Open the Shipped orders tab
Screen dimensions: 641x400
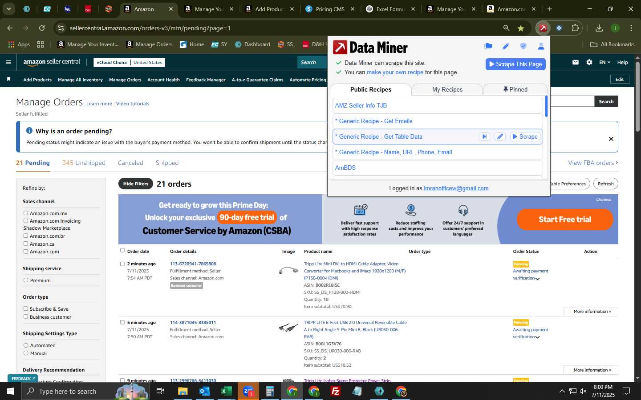click(167, 163)
